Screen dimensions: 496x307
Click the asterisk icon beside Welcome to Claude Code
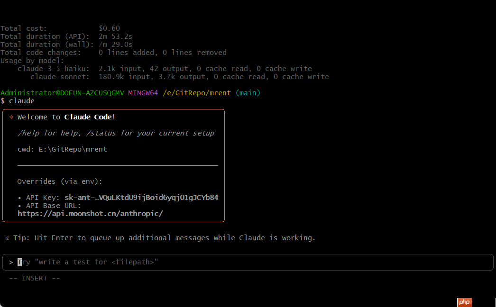pos(11,117)
